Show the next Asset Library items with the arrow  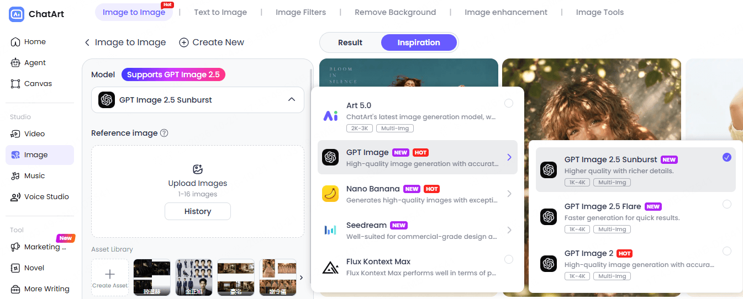(301, 277)
